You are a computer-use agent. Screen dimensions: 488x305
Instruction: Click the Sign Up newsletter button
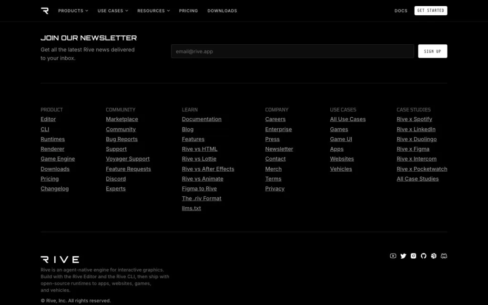pos(433,51)
